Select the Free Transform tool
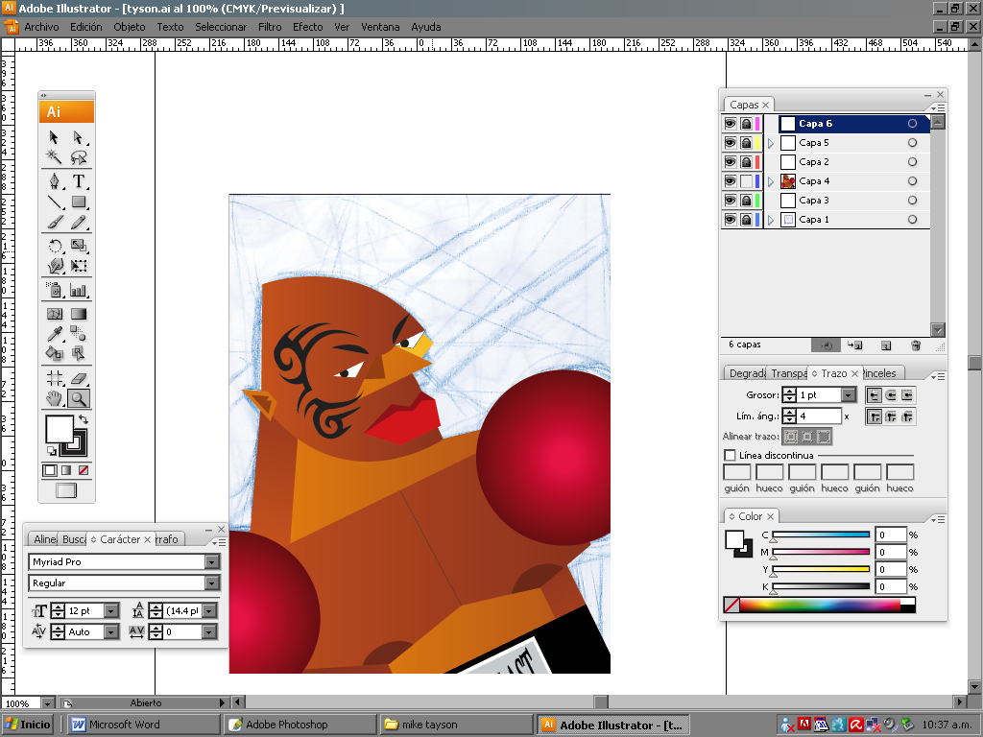 point(79,266)
